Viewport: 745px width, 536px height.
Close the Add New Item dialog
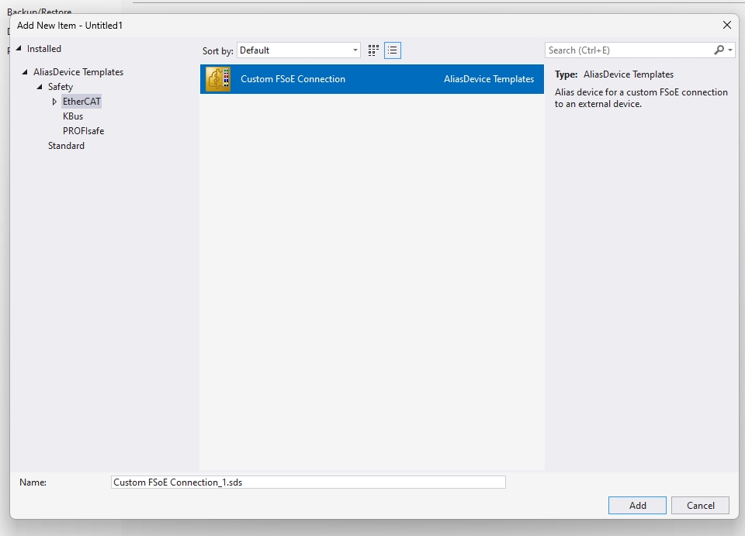click(726, 25)
